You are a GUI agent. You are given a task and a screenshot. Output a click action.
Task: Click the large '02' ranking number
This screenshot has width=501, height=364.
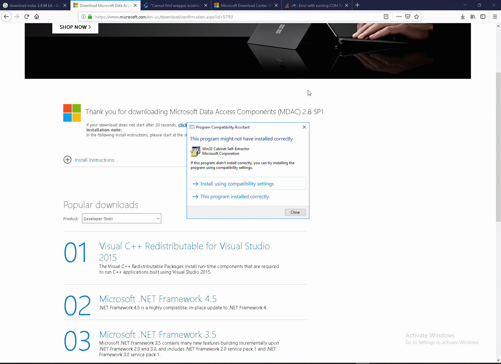pos(77,305)
